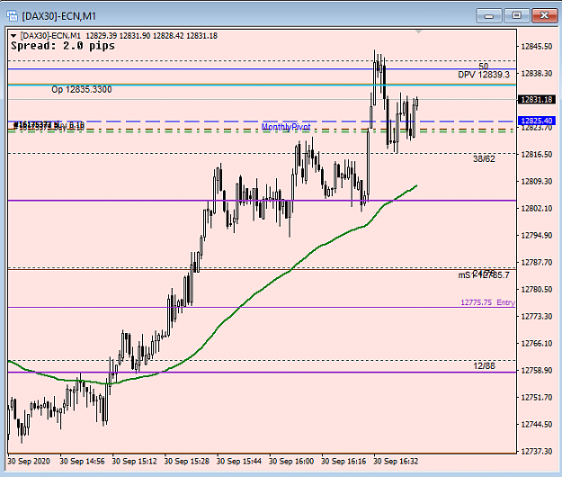Expand the chart symbol dropdown triangle
Image resolution: width=562 pixels, height=477 pixels.
point(13,36)
